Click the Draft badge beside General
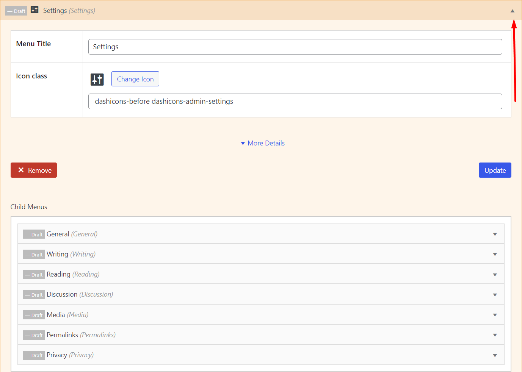 click(34, 234)
